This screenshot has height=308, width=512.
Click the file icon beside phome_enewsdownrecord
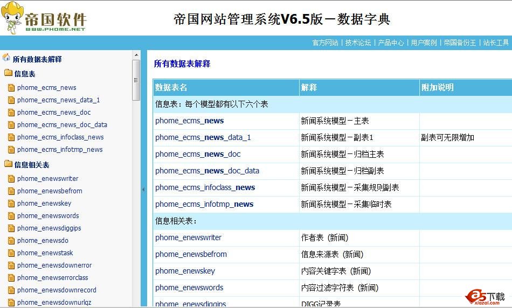click(11, 290)
